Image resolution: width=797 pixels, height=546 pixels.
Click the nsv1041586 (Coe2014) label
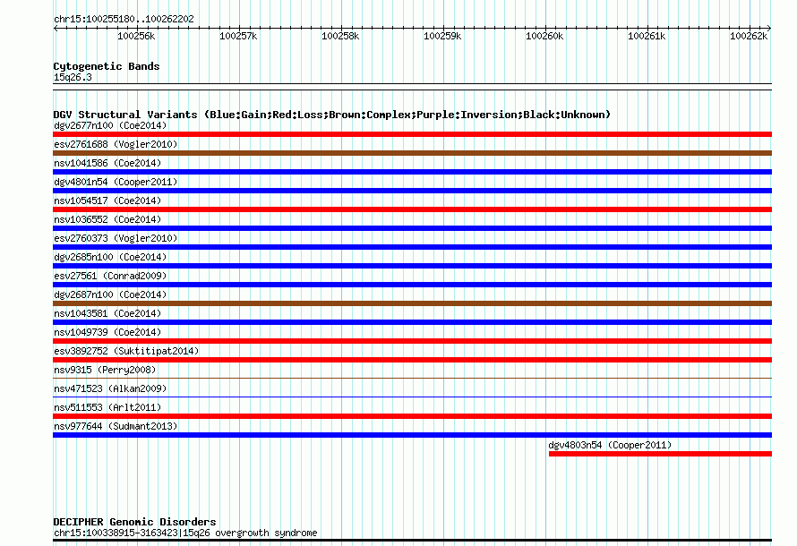click(x=107, y=163)
